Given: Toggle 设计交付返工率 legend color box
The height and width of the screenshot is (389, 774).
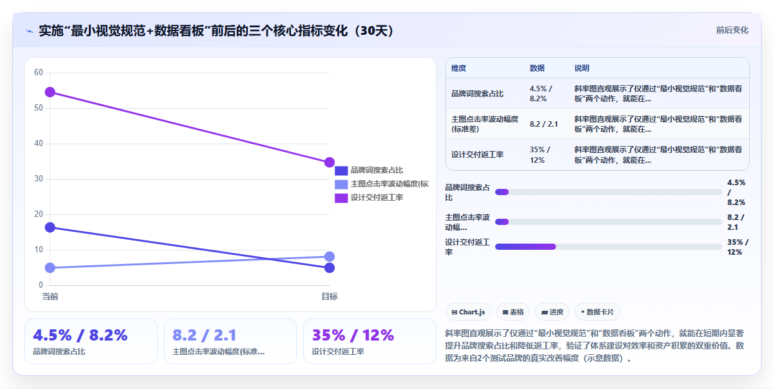Looking at the screenshot, I should tap(341, 198).
